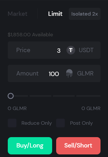The height and width of the screenshot is (157, 108).
Task: Click the Tether USDT coin icon
Action: coord(71,50)
